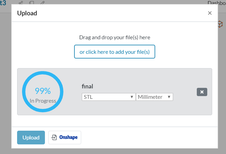The height and width of the screenshot is (154, 226).
Task: Click the 'final' file name
Action: click(x=87, y=86)
